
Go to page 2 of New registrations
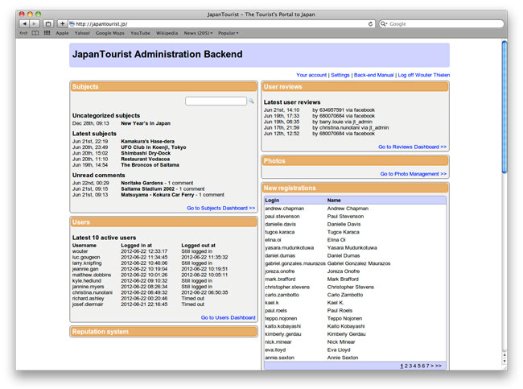point(406,366)
